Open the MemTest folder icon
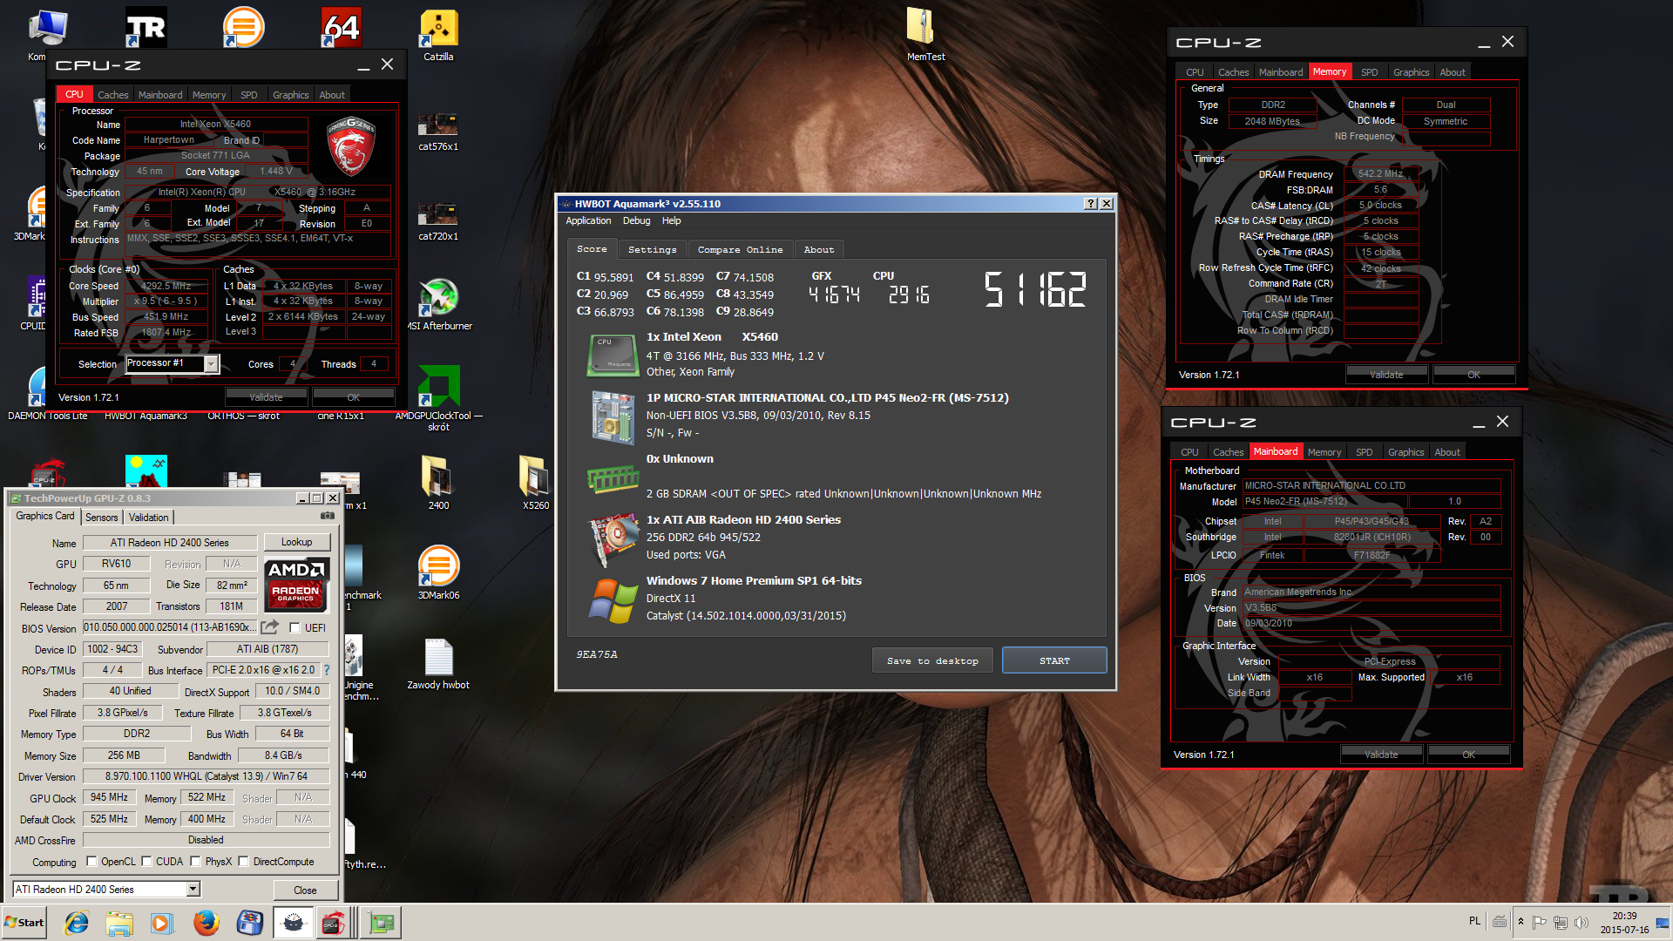This screenshot has width=1673, height=941. tap(925, 36)
